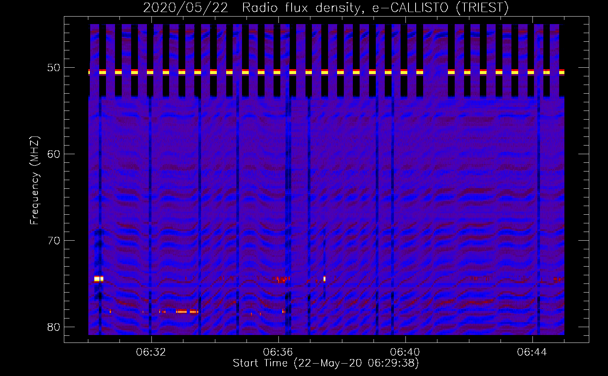Click the 'Frequency (MHZ)' axis label

pyautogui.click(x=35, y=181)
